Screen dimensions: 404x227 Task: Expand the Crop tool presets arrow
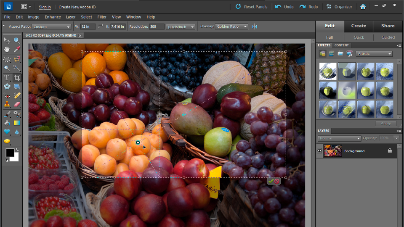[4, 26]
